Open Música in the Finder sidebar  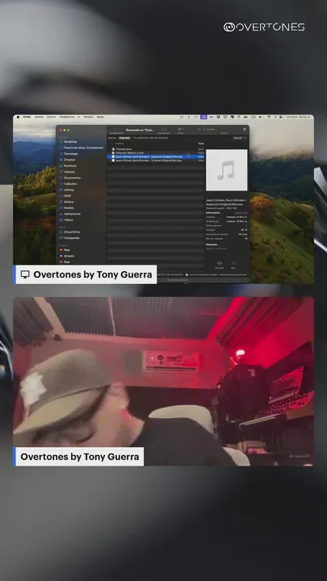pyautogui.click(x=68, y=202)
